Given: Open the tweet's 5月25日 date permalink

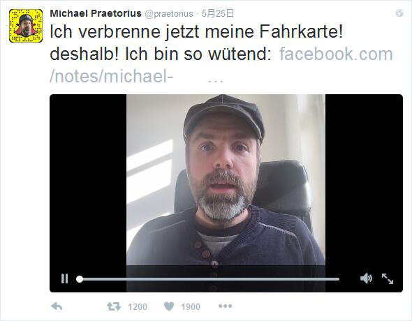Looking at the screenshot, I should [218, 13].
